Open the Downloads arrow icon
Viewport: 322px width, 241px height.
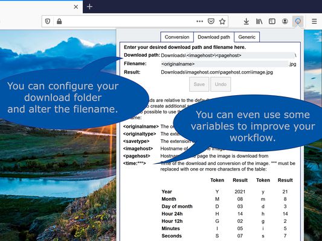246,21
